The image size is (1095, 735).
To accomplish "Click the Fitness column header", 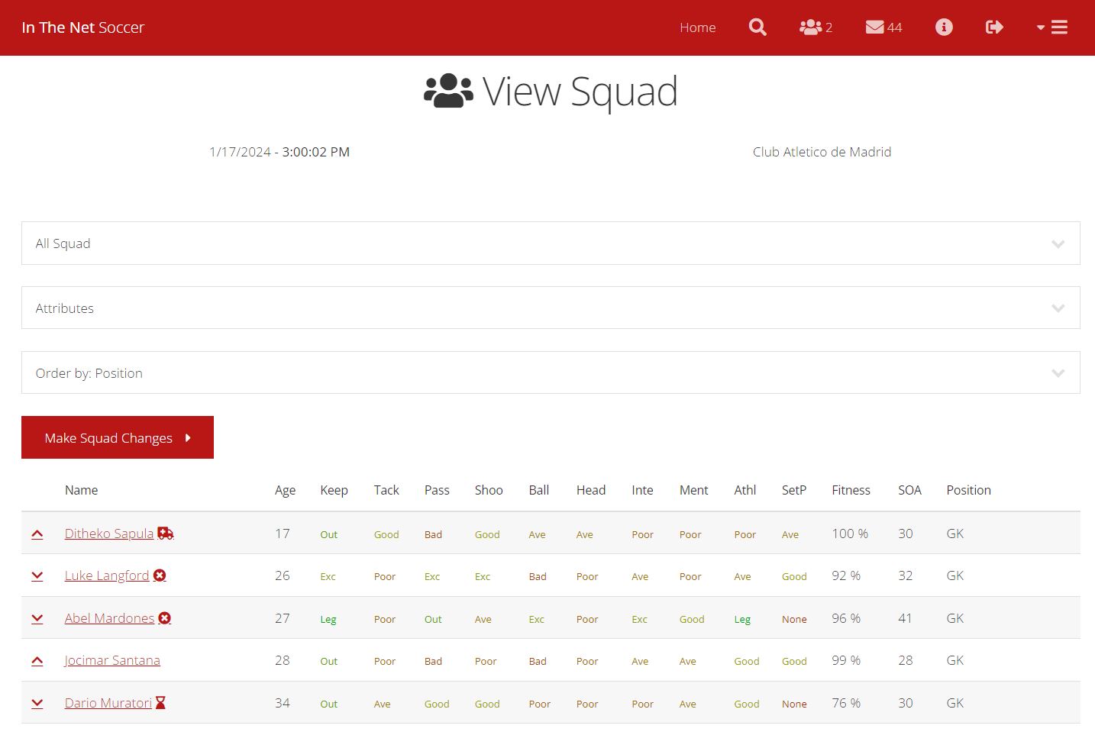I will pyautogui.click(x=851, y=490).
